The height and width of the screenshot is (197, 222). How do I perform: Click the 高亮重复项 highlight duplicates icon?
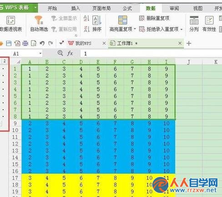click(x=122, y=20)
